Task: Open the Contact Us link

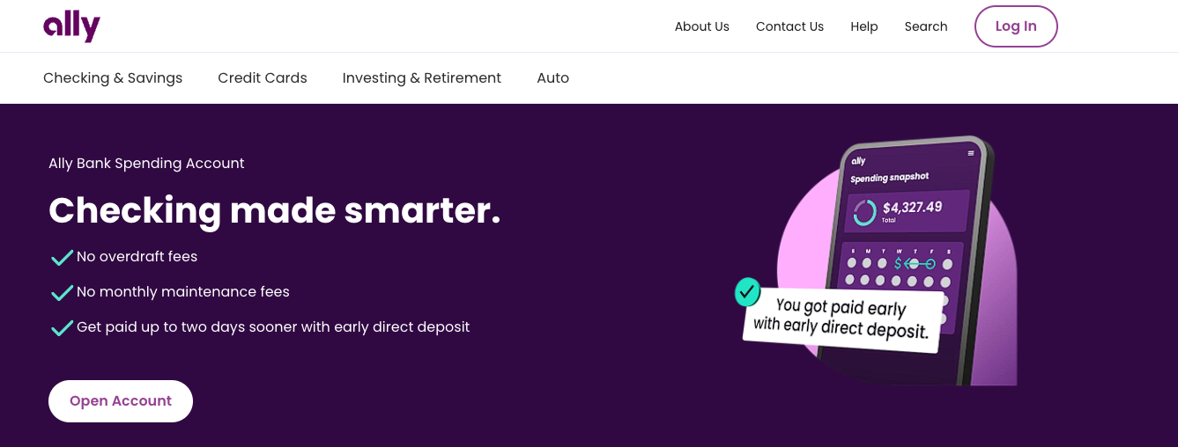Action: [x=789, y=26]
